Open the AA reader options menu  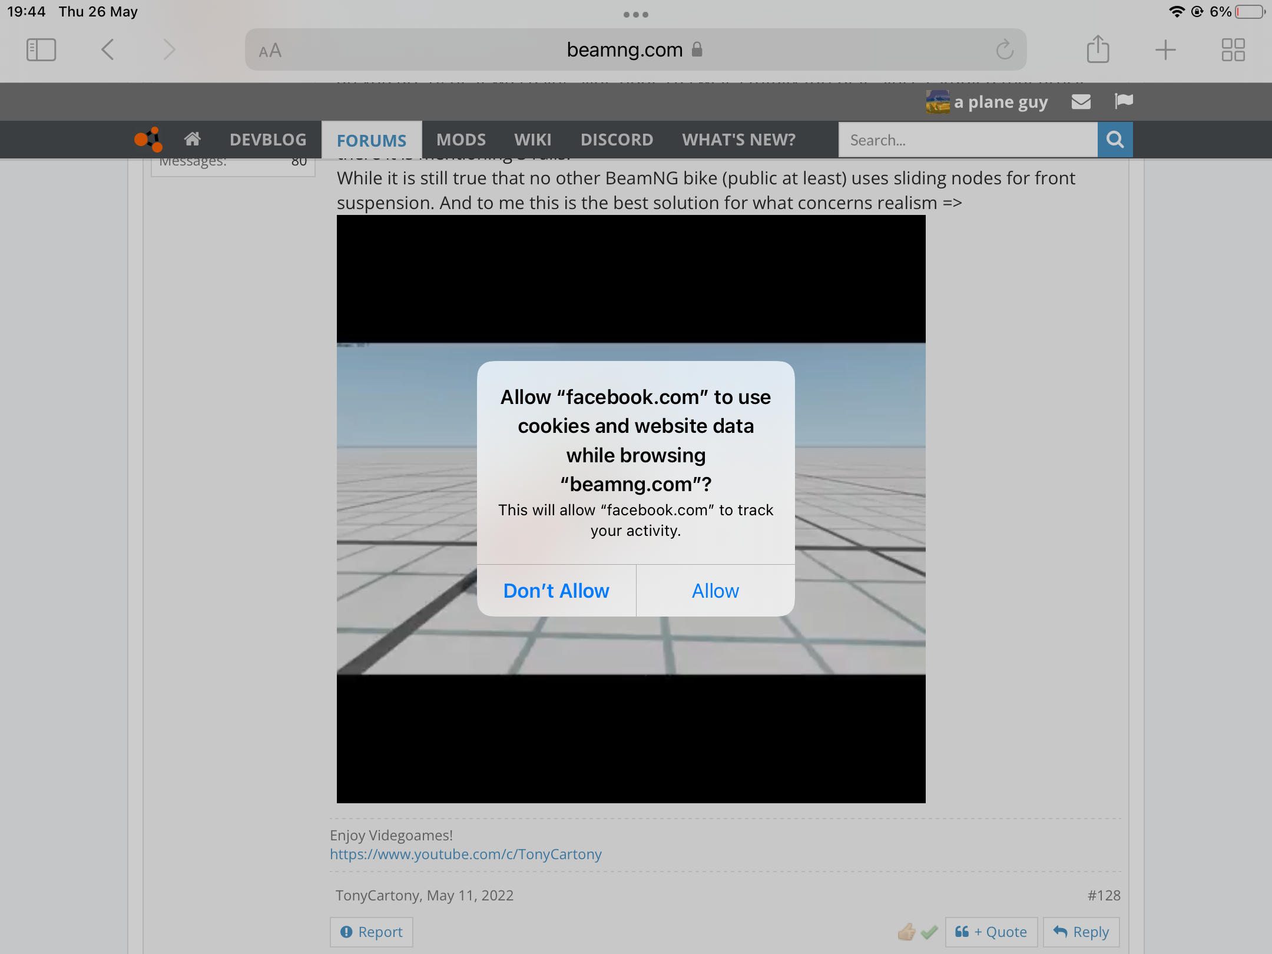[270, 51]
